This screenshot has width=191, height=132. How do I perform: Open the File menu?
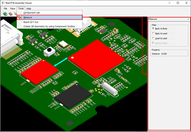point(5,9)
